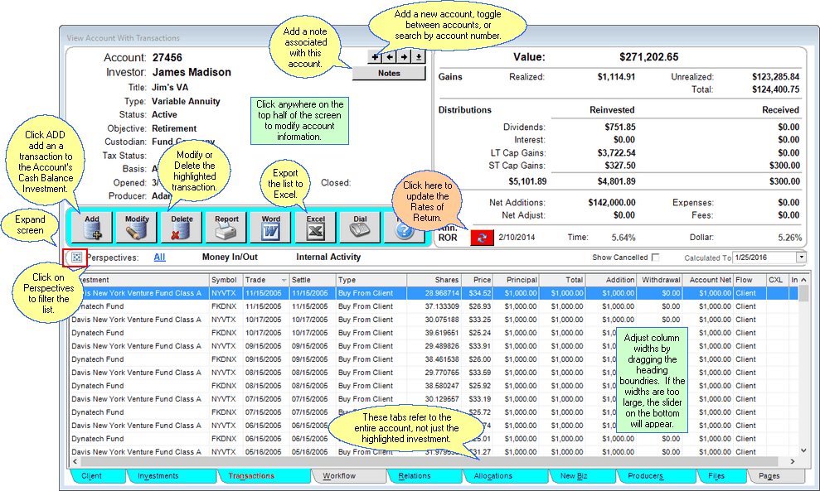Click the Add transaction icon

pyautogui.click(x=91, y=226)
